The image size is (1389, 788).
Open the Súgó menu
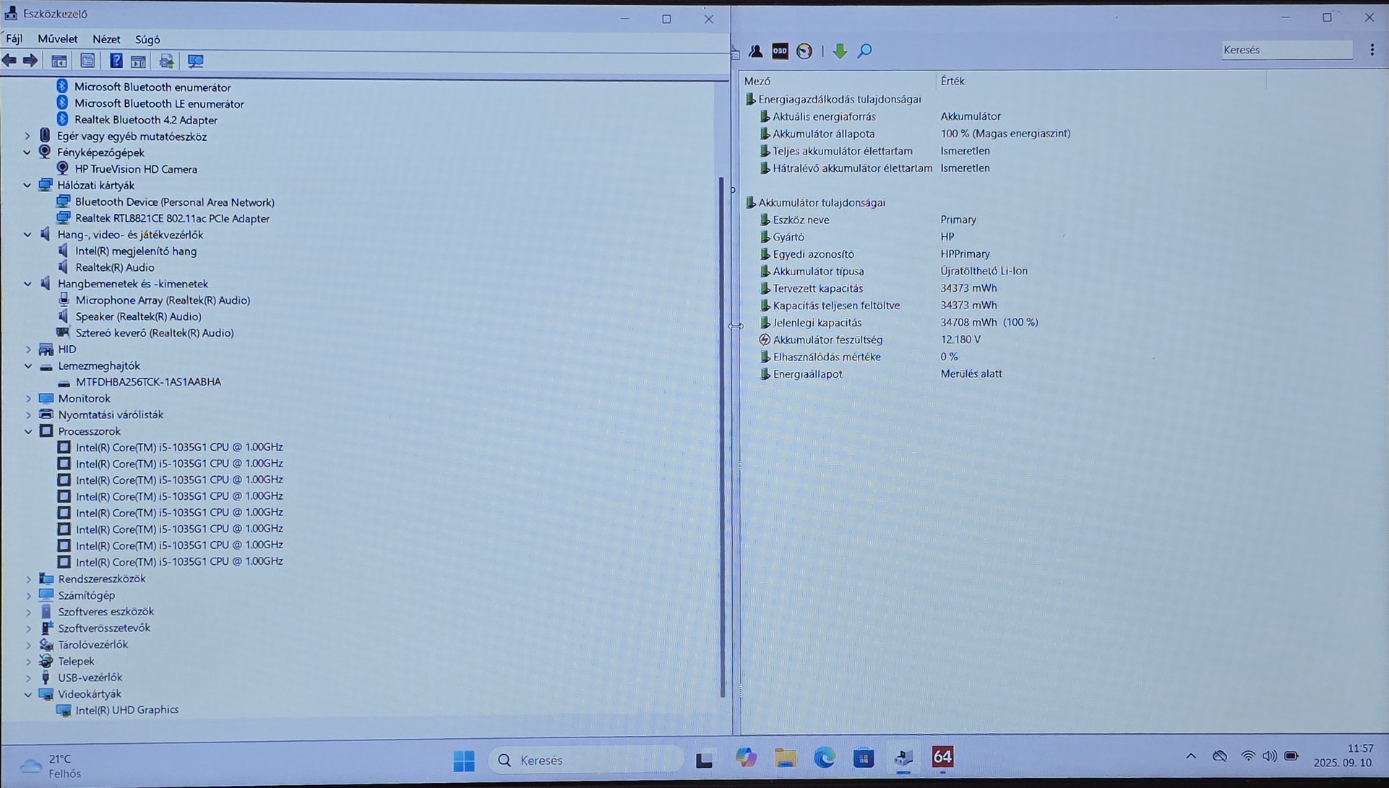pyautogui.click(x=147, y=39)
